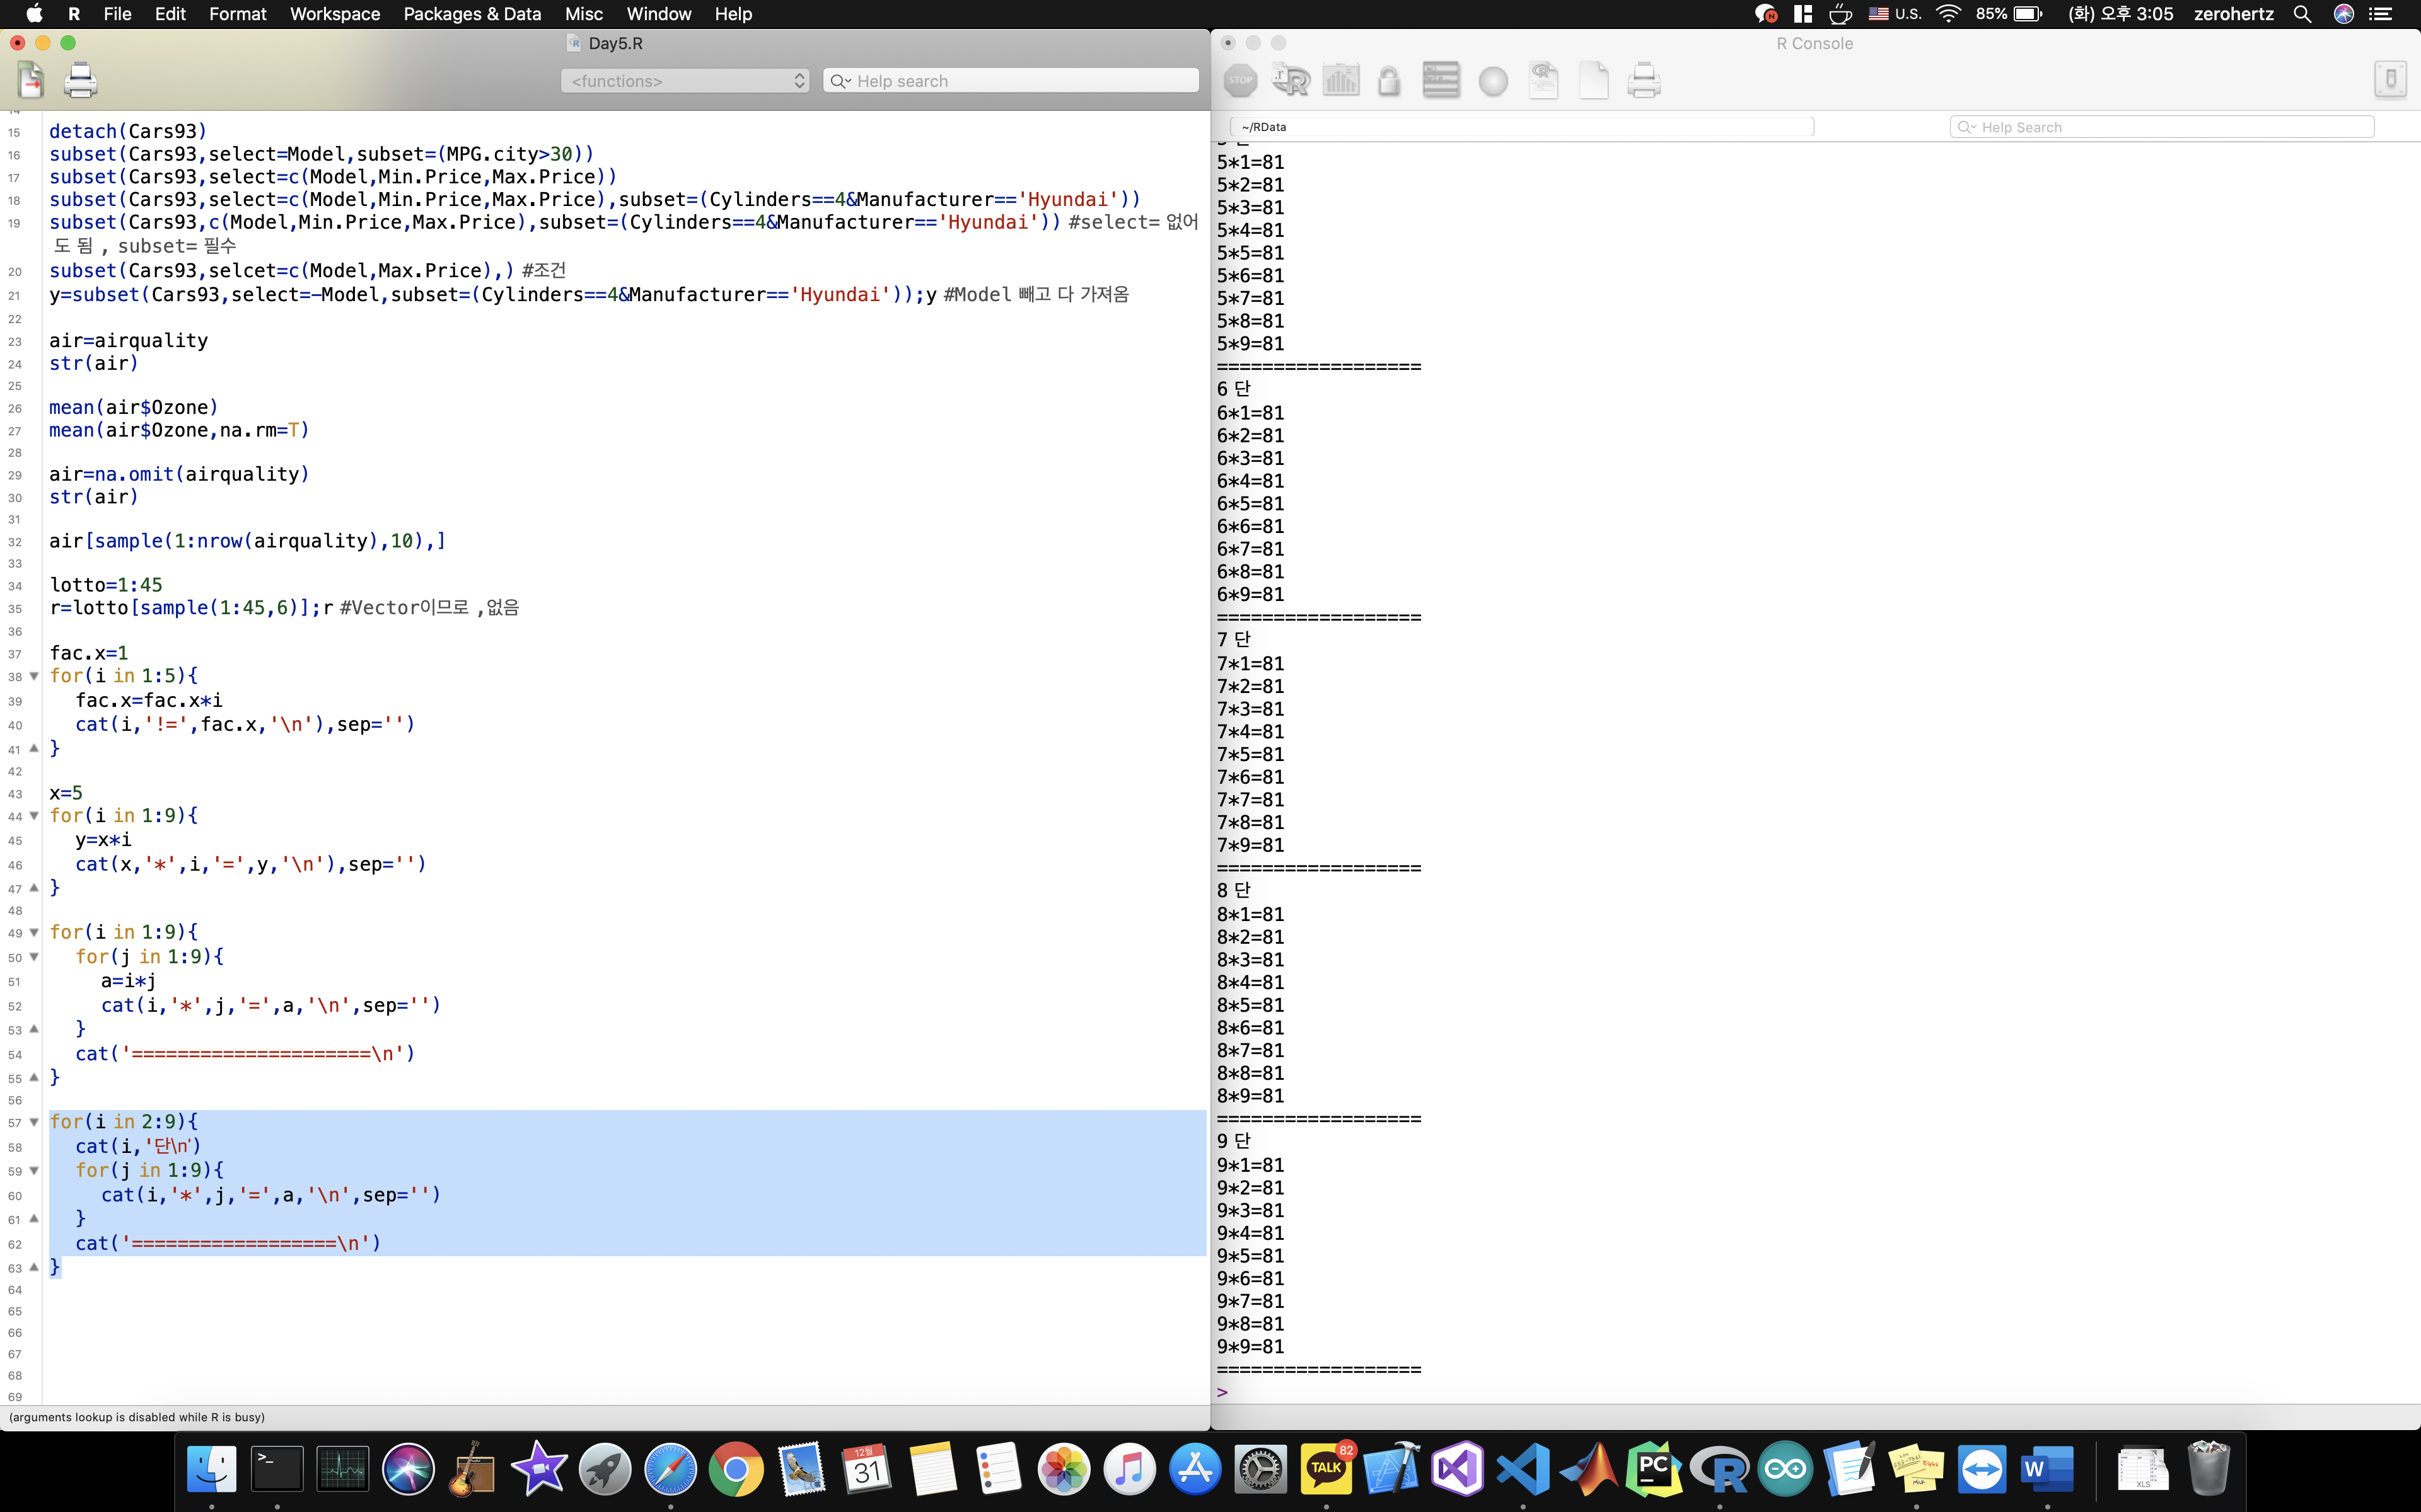Open Terminal from the Dock

(277, 1469)
